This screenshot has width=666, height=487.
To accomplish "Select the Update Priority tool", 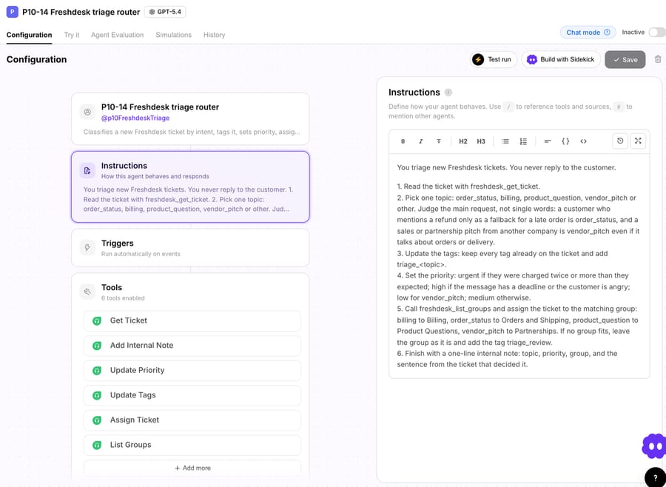I will coord(192,370).
